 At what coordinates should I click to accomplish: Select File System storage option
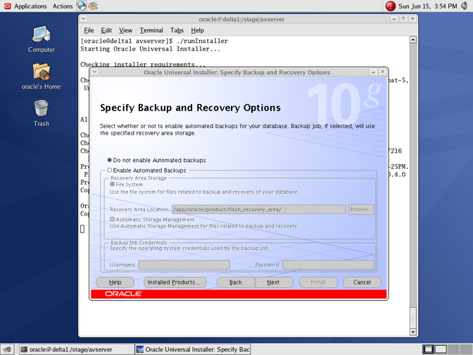[126, 185]
